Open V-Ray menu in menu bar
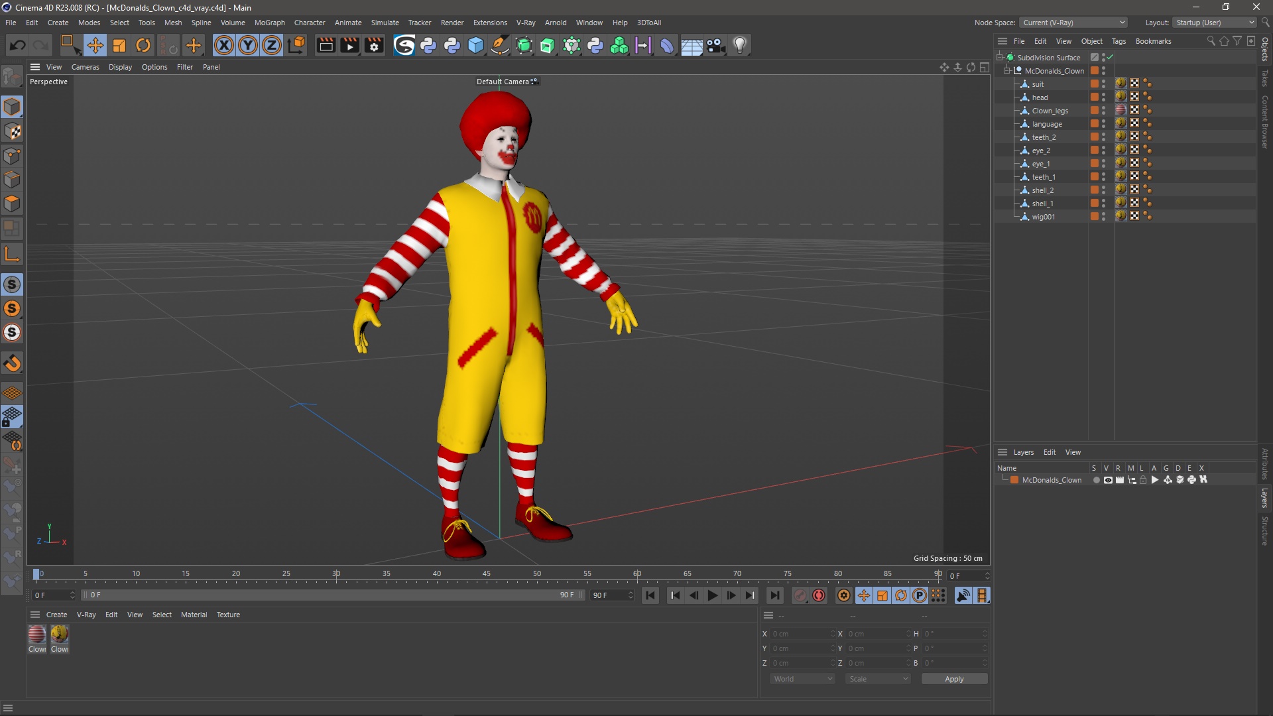 tap(526, 23)
